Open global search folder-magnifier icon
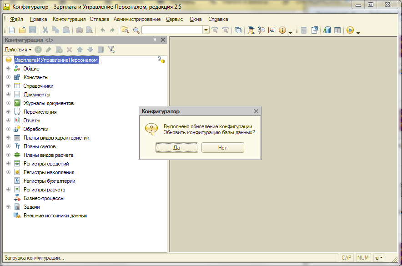402x266 pixels. point(125,30)
